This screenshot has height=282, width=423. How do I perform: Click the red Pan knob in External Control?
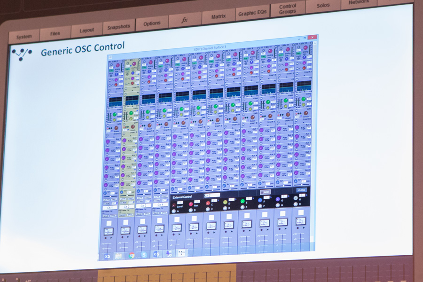(x=191, y=204)
